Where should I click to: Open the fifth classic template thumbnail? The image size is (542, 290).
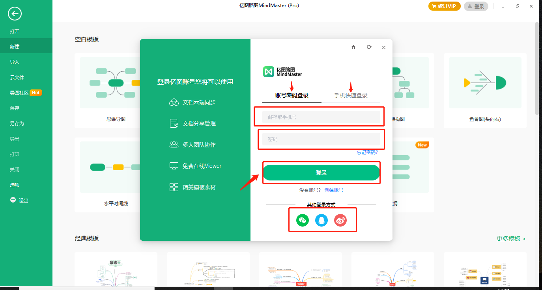pos(485,269)
